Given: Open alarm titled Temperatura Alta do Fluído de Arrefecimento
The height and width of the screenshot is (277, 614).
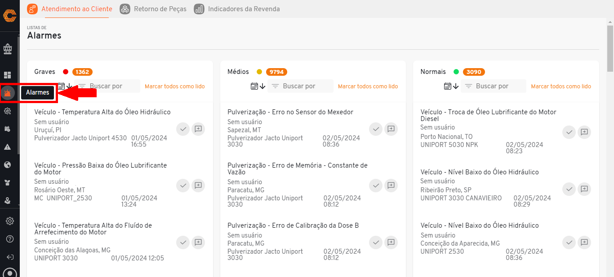Looking at the screenshot, I should tap(93, 229).
